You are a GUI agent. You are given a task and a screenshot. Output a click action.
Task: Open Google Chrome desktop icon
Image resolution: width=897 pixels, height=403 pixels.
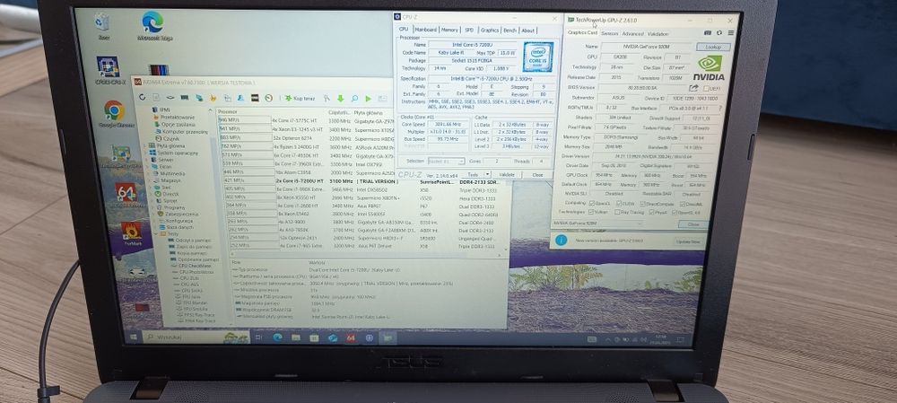114,110
